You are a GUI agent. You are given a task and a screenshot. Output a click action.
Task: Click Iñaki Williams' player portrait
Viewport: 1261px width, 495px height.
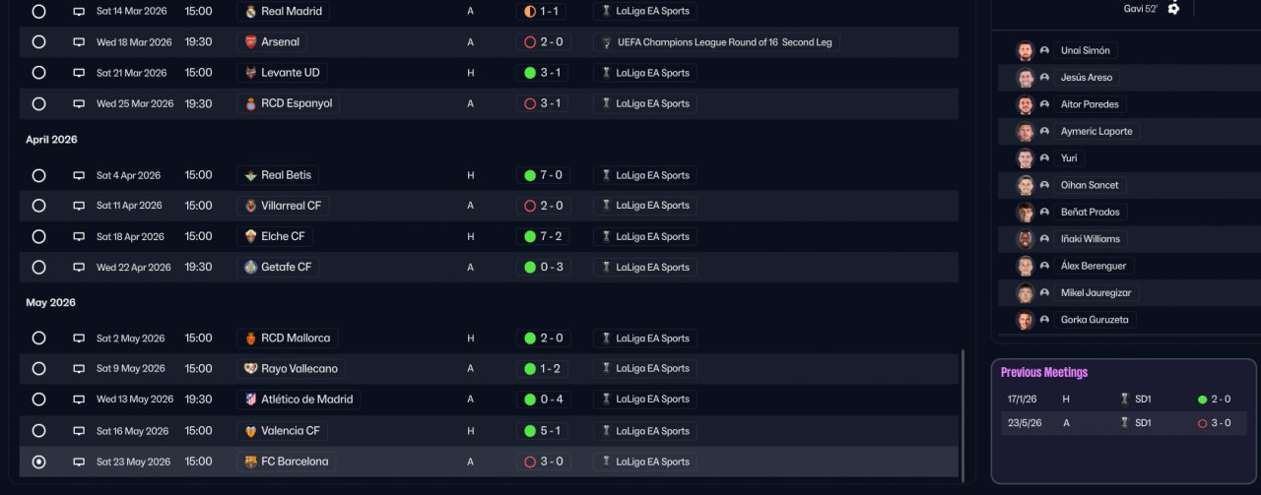coord(1025,238)
